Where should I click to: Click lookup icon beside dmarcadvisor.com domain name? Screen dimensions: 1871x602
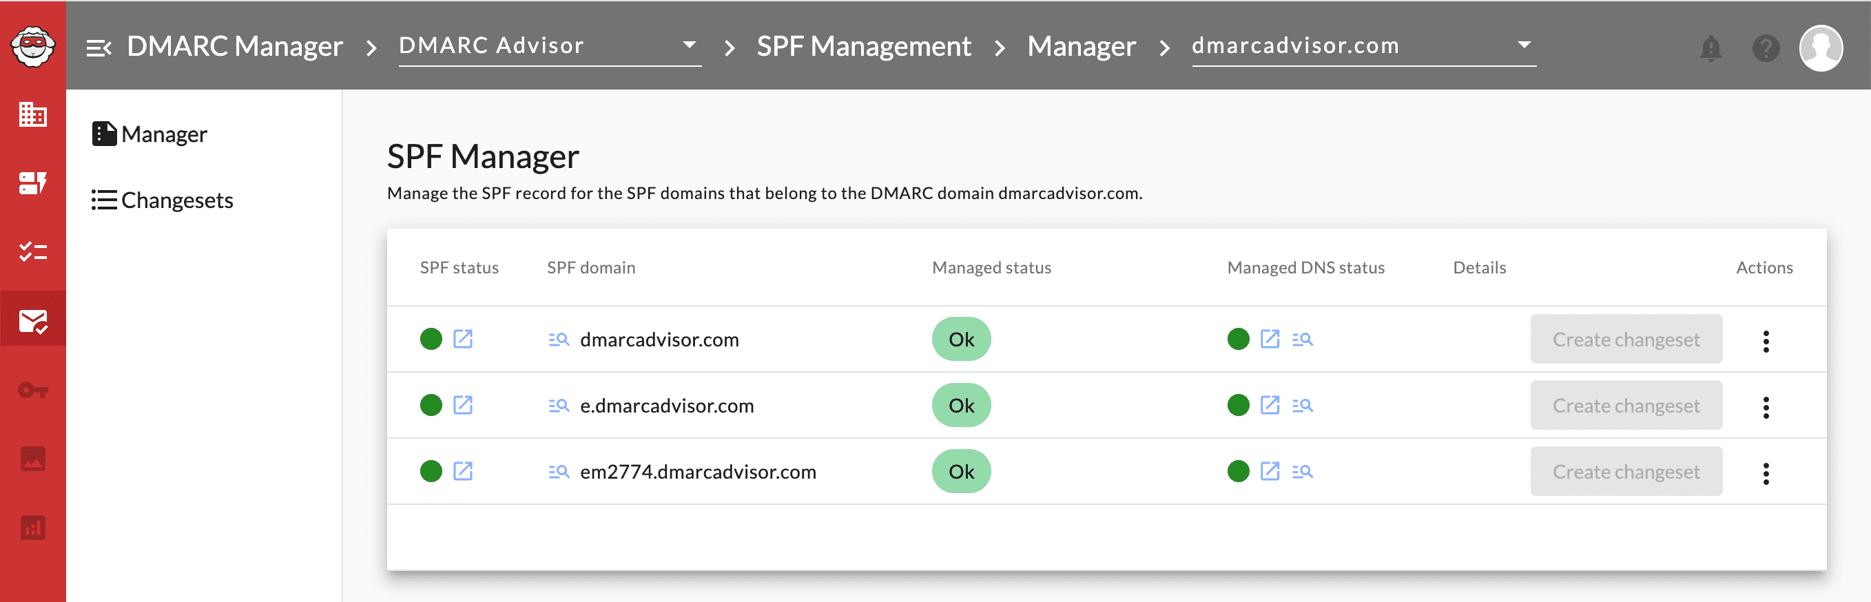click(559, 339)
